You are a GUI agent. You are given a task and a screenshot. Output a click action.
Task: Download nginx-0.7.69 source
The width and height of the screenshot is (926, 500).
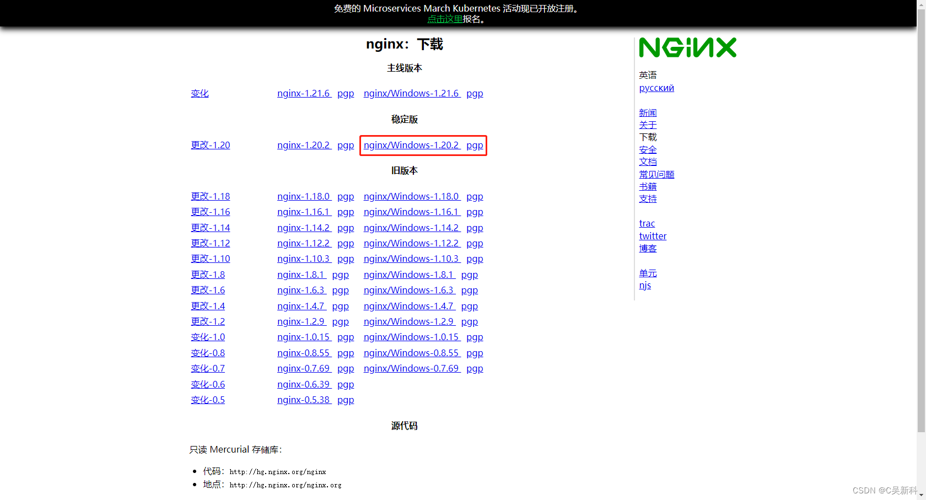pos(304,368)
